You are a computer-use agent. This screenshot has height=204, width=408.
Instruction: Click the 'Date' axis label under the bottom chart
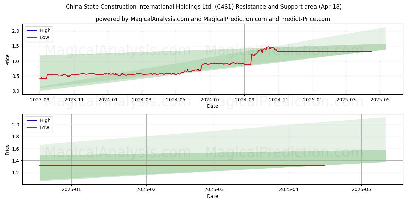213,196
